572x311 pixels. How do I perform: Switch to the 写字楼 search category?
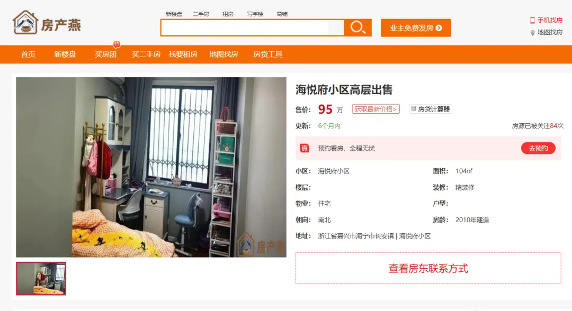[x=255, y=14]
